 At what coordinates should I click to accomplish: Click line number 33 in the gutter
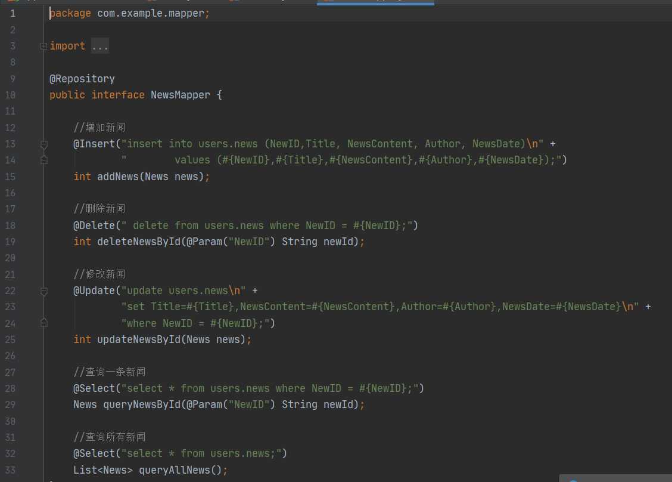(x=10, y=470)
